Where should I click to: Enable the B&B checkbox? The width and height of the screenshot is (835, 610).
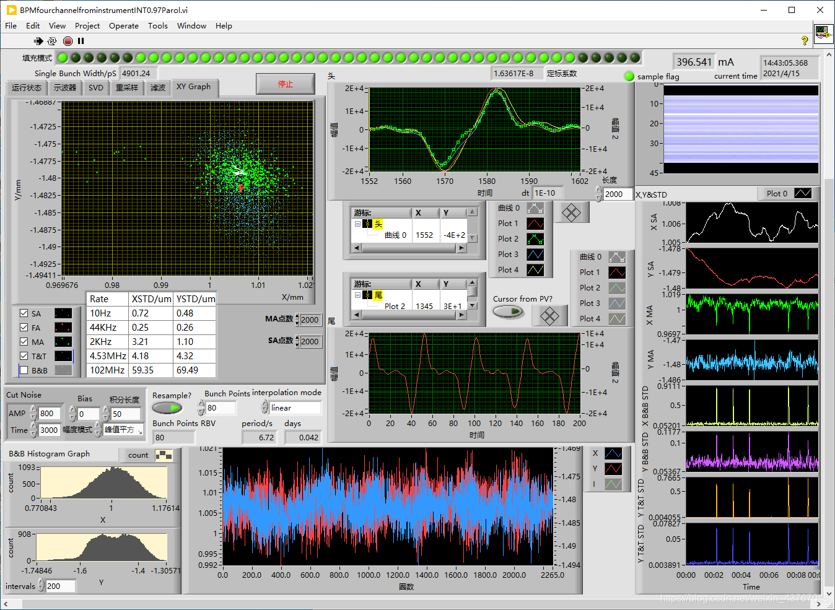(x=24, y=370)
